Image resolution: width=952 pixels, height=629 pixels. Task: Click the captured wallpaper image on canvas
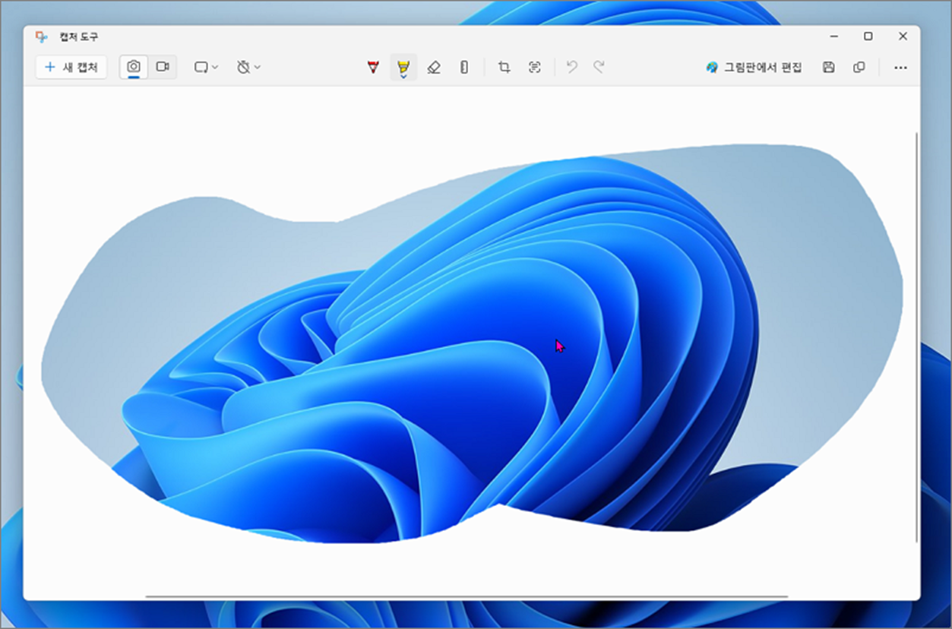coord(472,343)
